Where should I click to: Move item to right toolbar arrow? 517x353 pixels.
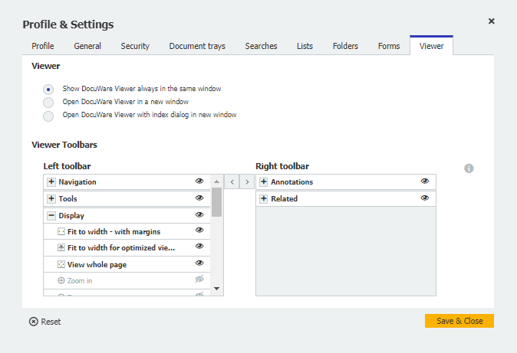247,182
